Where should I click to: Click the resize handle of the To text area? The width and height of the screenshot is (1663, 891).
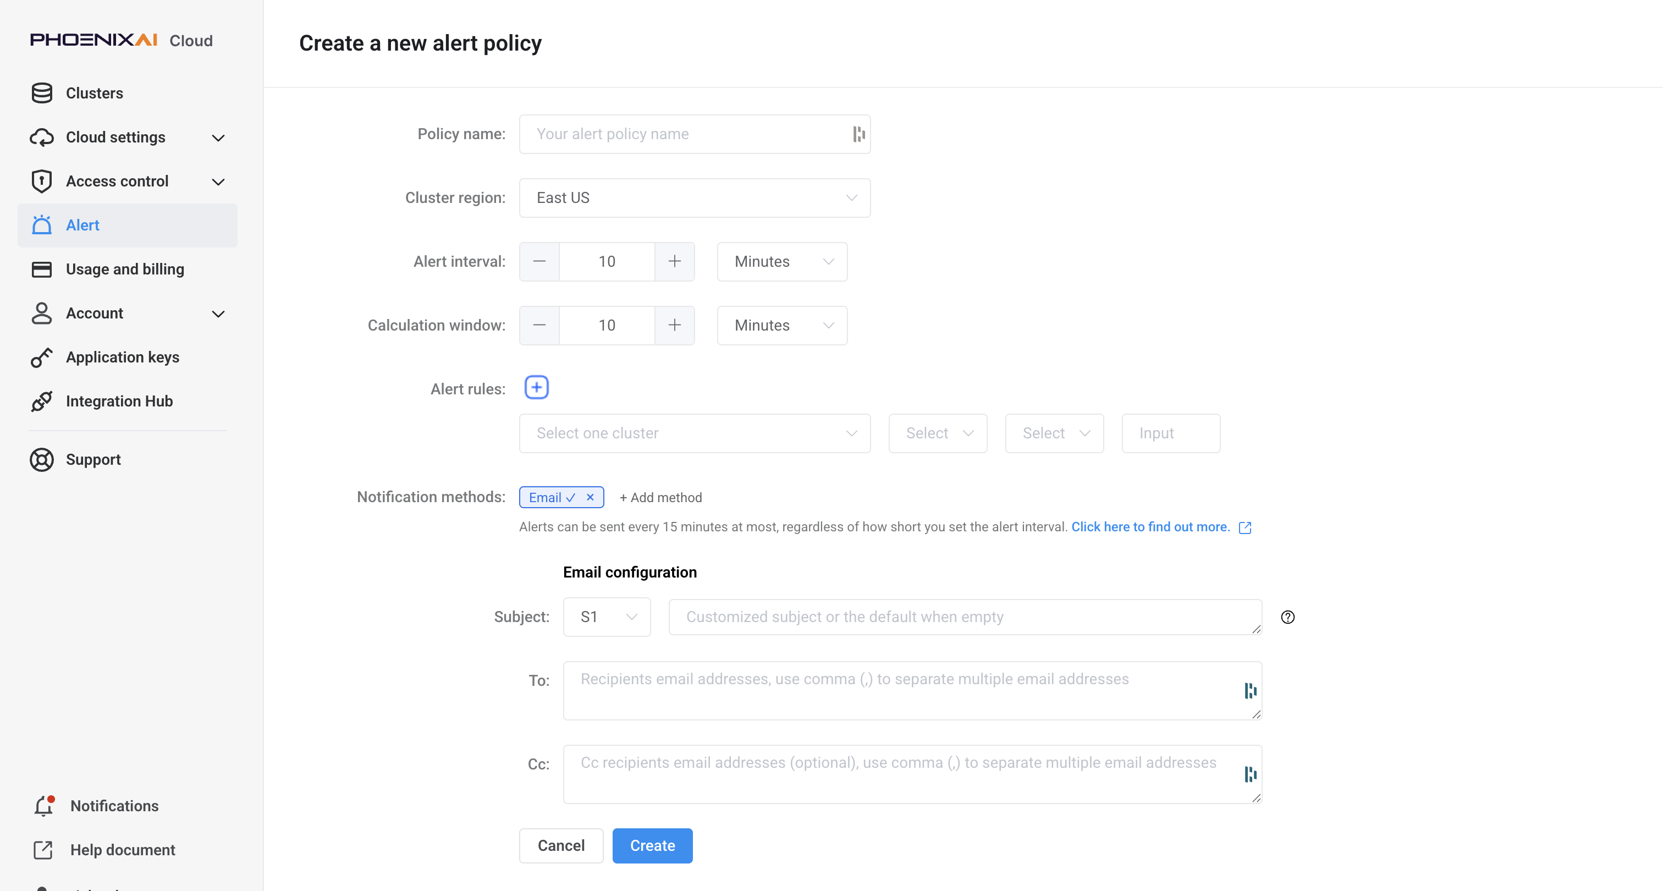pos(1256,714)
